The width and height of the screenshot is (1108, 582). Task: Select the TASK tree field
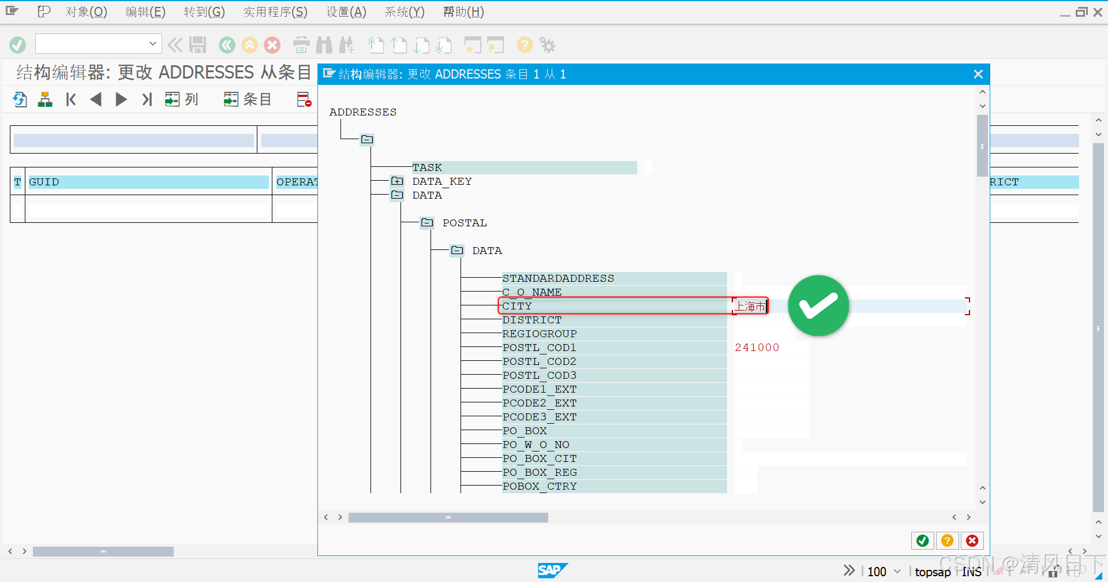[x=524, y=167]
